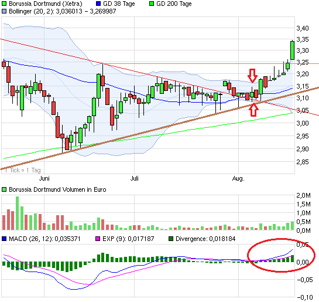The width and height of the screenshot is (319, 302).
Task: Click the Volumen in Euro legend swatch
Action: [4, 189]
